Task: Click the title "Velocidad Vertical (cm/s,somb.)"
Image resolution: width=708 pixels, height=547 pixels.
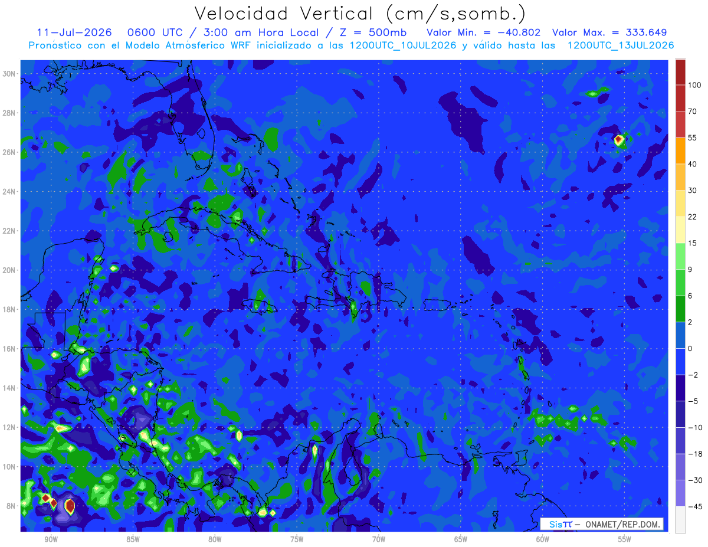Action: click(360, 14)
